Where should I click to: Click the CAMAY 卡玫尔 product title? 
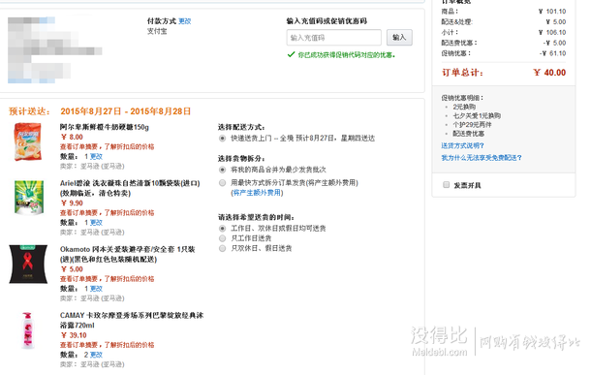tap(132, 321)
